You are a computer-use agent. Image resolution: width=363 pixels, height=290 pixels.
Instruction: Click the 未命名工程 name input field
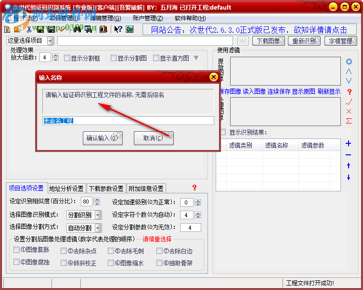(128, 121)
